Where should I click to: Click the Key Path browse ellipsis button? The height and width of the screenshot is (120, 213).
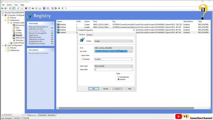[131, 51]
